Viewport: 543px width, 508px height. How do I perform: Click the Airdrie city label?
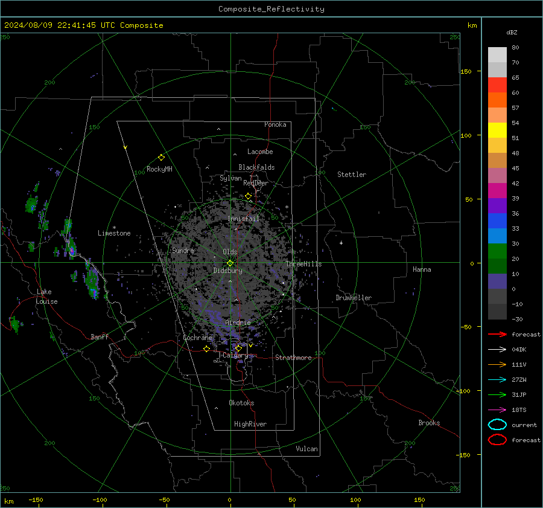pyautogui.click(x=238, y=323)
